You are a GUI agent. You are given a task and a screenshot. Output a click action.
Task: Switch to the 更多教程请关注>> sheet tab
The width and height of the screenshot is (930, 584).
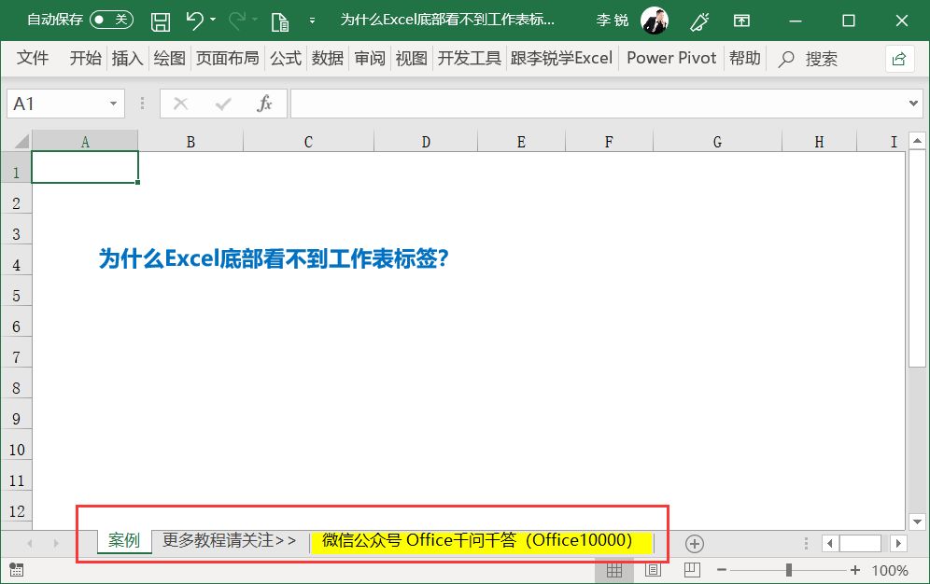(x=229, y=540)
